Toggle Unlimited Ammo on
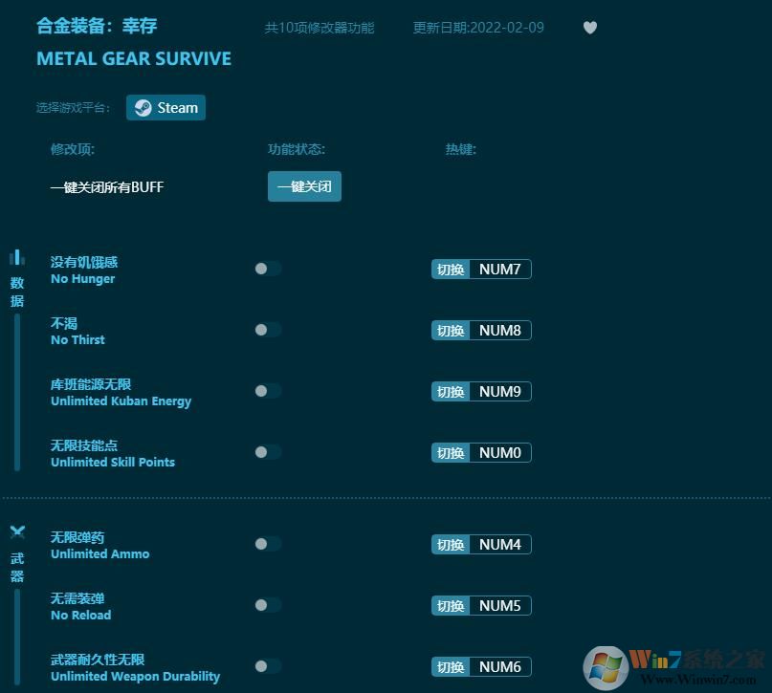The image size is (772, 693). pyautogui.click(x=268, y=544)
